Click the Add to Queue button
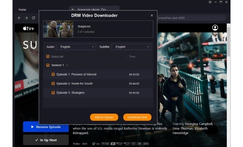Image resolution: width=243 pixels, height=147 pixels. pyautogui.click(x=104, y=117)
